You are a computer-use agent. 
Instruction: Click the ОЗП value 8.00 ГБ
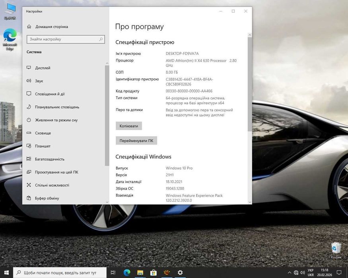[172, 72]
